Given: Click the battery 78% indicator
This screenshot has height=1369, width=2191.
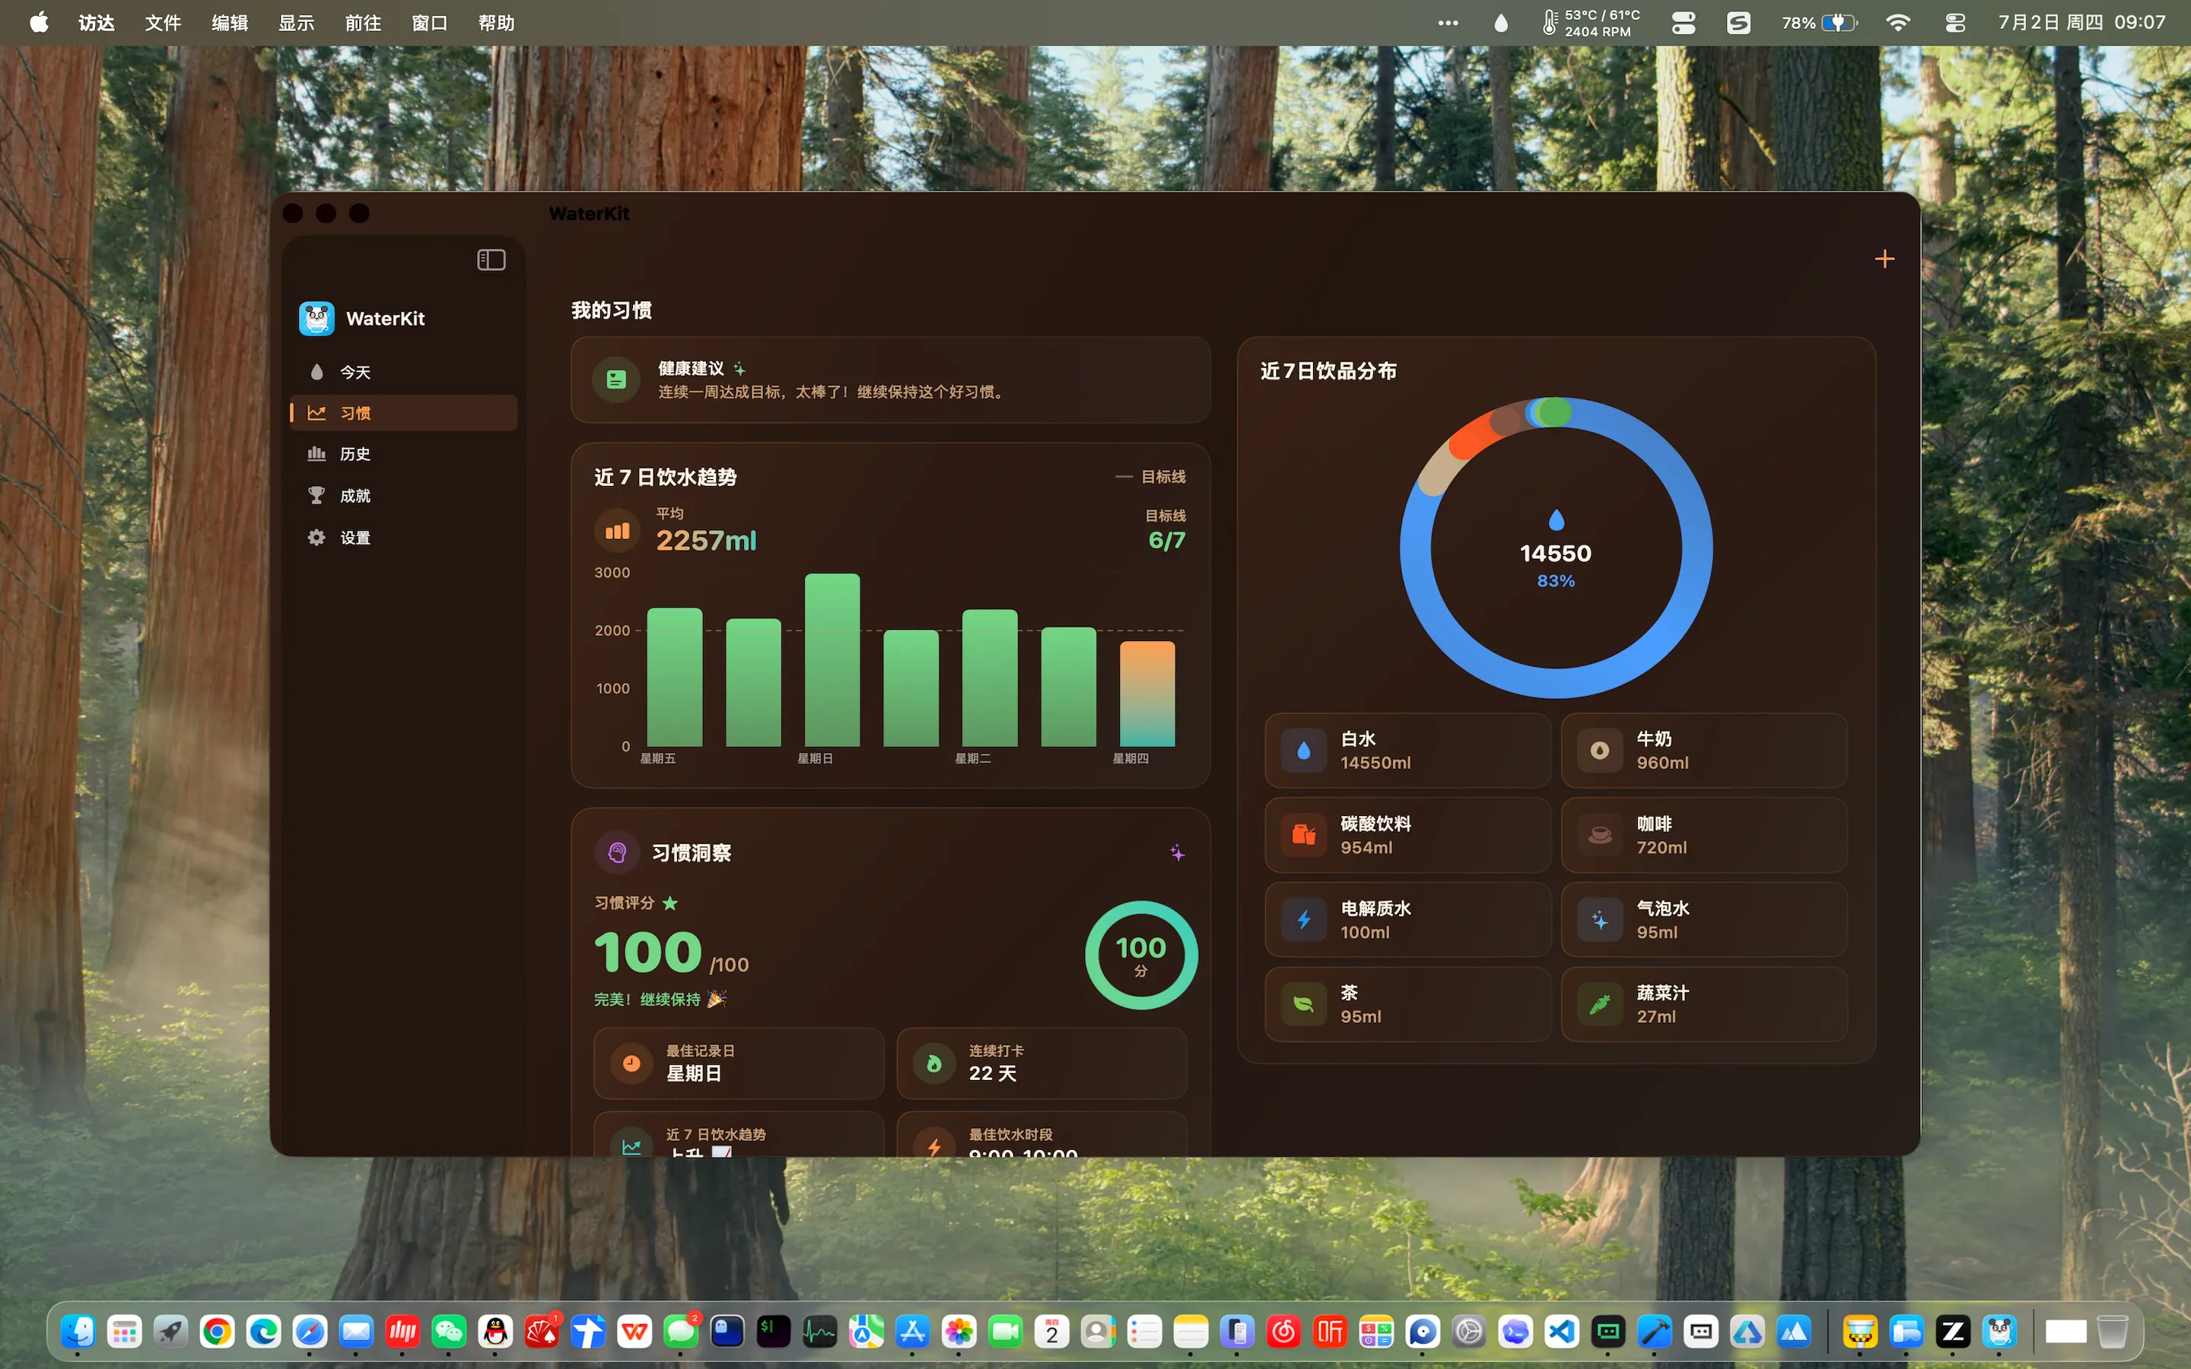Looking at the screenshot, I should point(1819,23).
